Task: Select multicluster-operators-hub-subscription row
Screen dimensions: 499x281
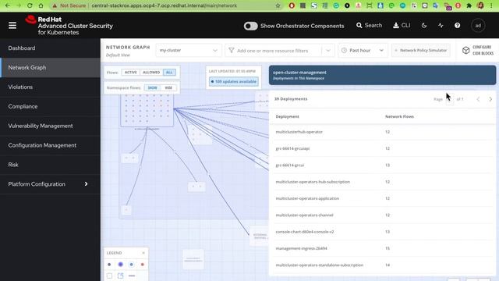Action: pos(382,182)
